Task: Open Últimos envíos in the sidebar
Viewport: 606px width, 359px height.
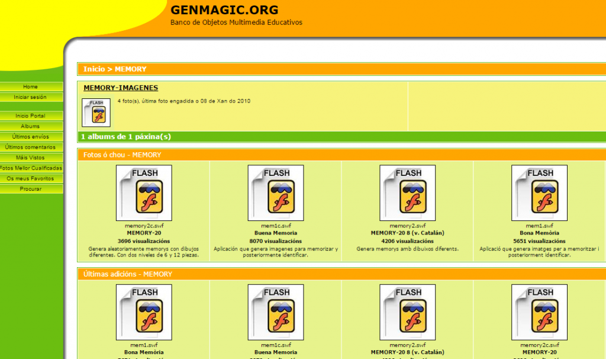Action: pyautogui.click(x=30, y=137)
